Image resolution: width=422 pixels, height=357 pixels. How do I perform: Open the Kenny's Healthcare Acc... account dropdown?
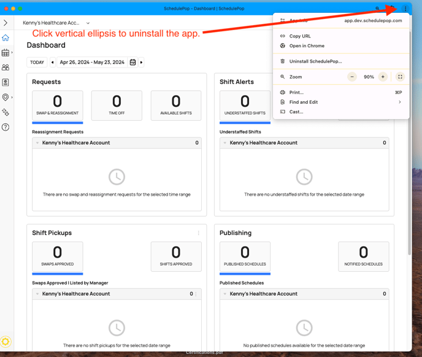[x=56, y=23]
